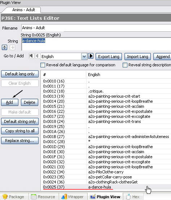Click the greyed move string down arrow
Screen dimensions: 171x200
pos(13,48)
